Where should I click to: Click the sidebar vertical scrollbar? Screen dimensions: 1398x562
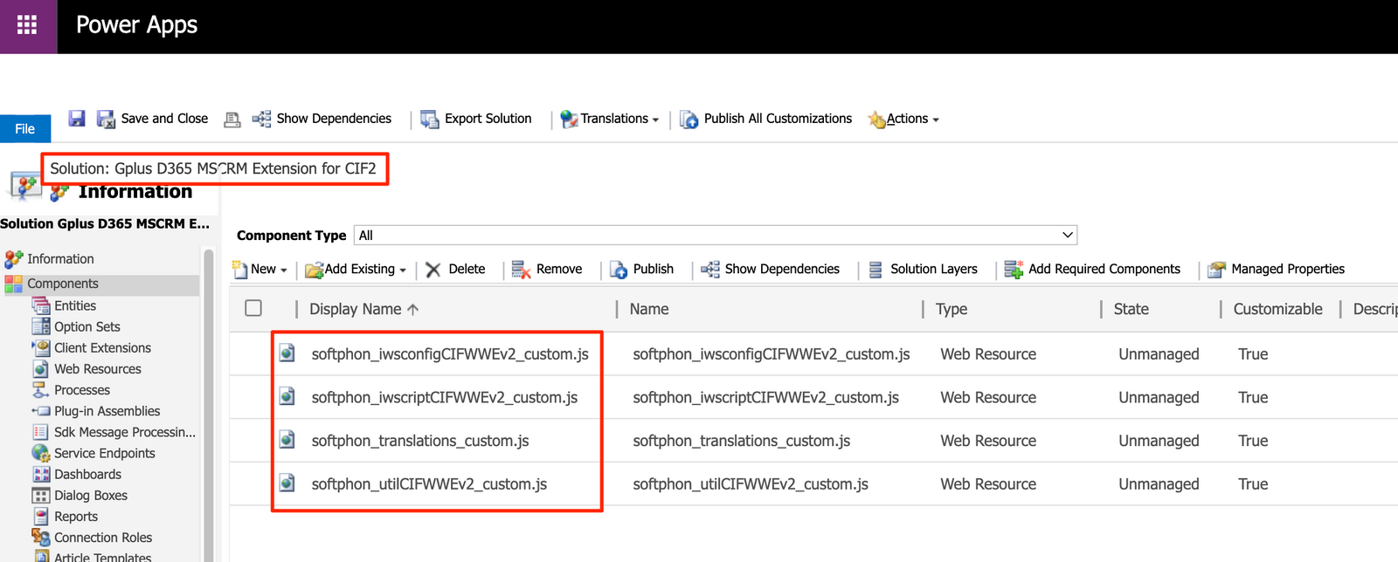pyautogui.click(x=209, y=406)
